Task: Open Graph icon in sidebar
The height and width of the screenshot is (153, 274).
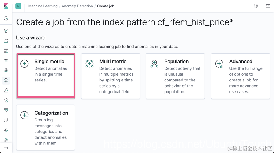Action: (6, 130)
